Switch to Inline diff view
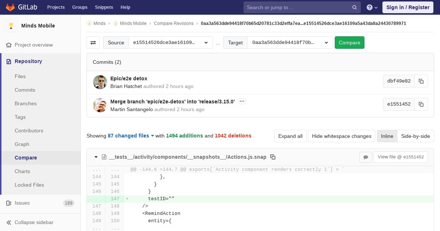 click(x=387, y=136)
